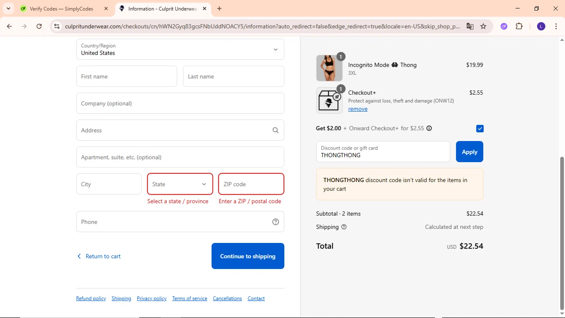Screen dimensions: 565x318
Task: Continue to shipping
Action: tap(248, 256)
